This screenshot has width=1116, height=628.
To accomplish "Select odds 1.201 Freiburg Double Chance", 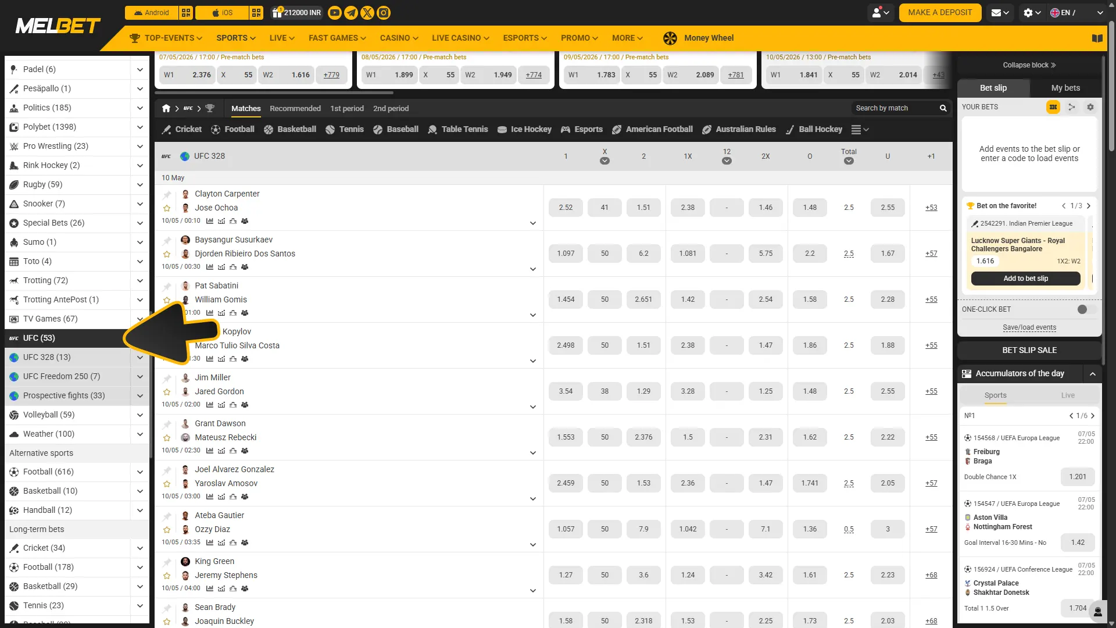I will tap(1078, 477).
